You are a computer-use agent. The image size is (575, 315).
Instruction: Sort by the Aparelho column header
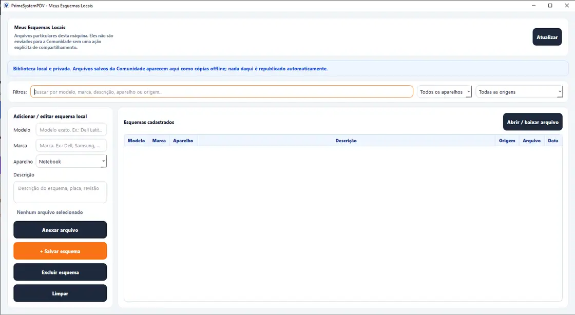(x=183, y=141)
